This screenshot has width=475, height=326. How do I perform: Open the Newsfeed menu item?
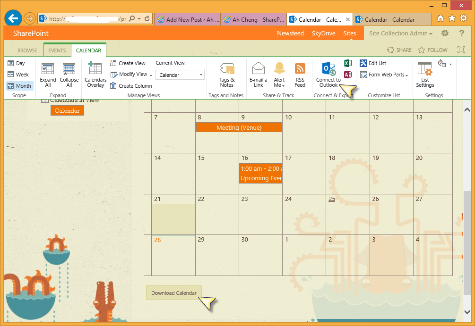click(x=290, y=33)
